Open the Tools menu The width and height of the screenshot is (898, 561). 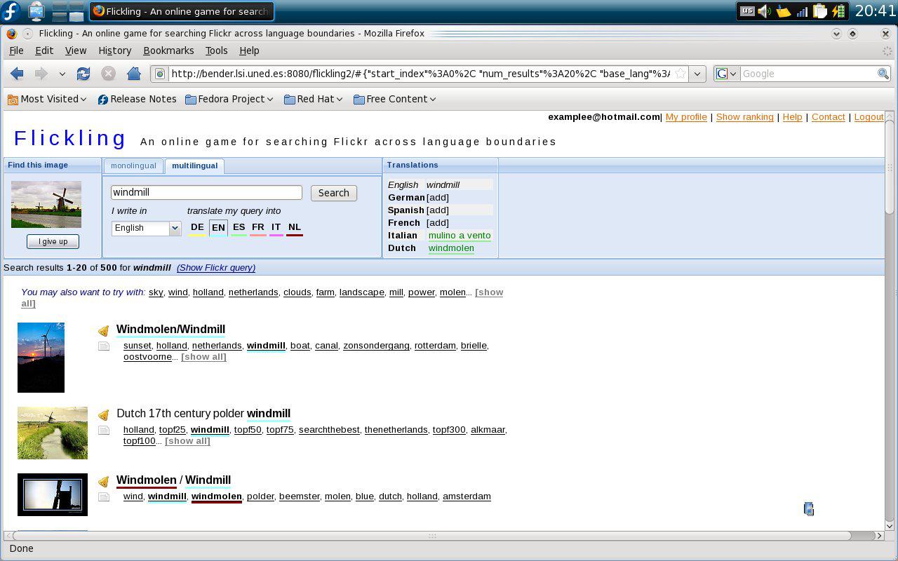click(x=216, y=50)
